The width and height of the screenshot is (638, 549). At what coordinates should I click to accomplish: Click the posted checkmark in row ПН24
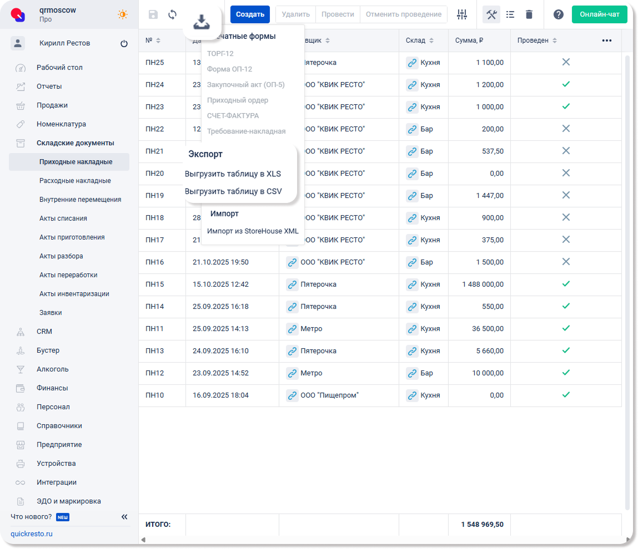(x=566, y=84)
